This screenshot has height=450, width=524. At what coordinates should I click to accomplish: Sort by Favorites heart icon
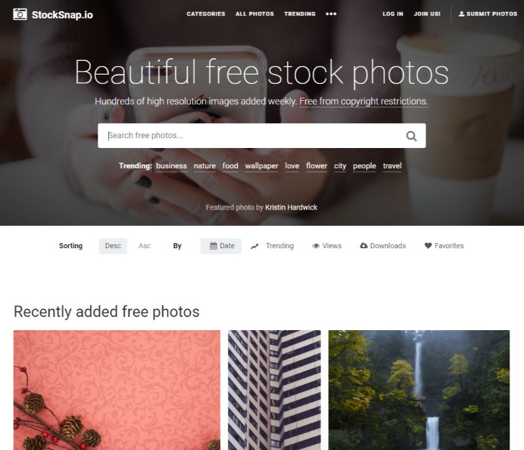tap(428, 246)
